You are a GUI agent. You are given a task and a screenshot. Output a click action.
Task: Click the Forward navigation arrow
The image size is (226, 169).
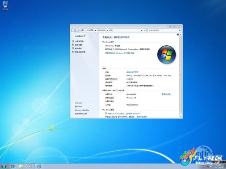tap(77, 30)
